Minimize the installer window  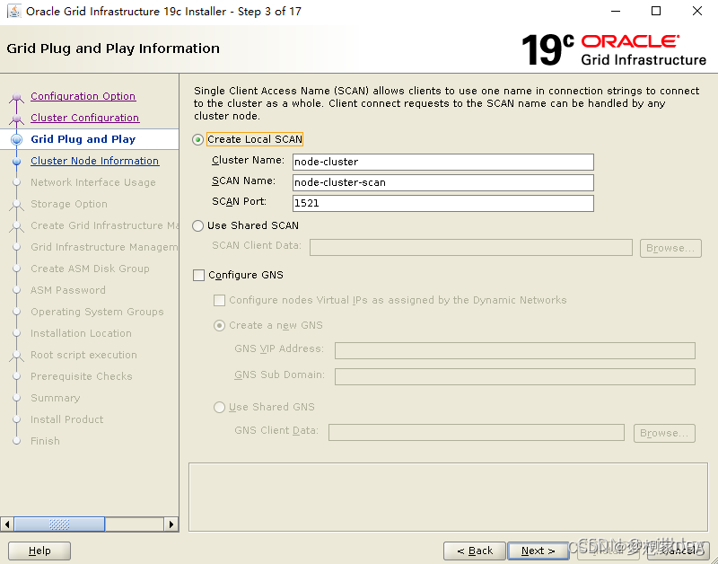616,11
